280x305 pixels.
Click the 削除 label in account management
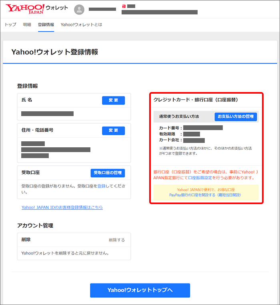[26, 240]
